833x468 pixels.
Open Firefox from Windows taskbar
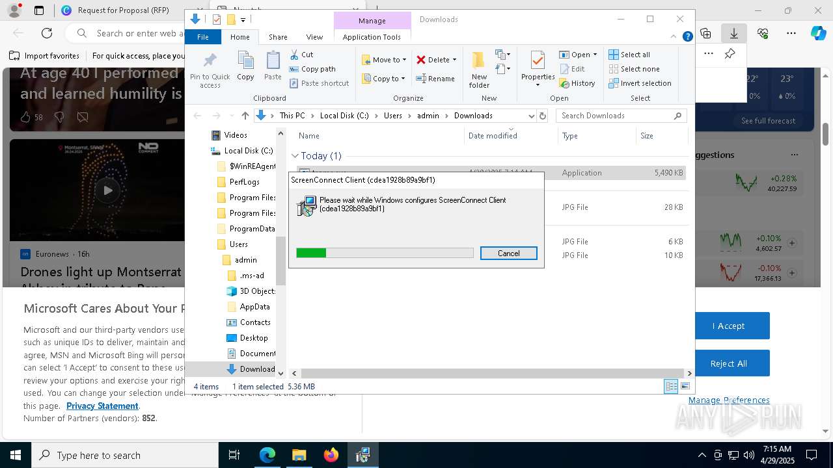331,455
